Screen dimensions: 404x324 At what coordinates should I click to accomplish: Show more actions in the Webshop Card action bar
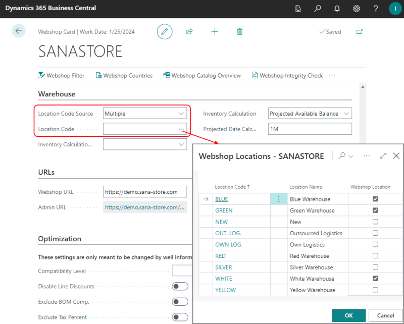click(x=332, y=75)
